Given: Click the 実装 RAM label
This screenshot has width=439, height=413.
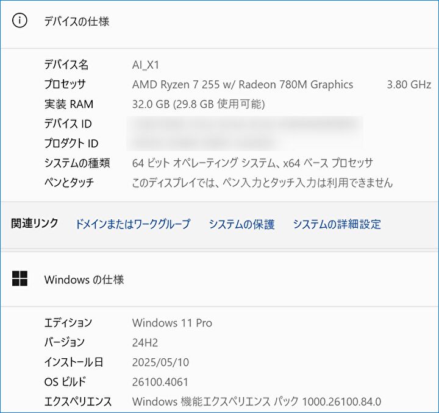Looking at the screenshot, I should tap(69, 104).
